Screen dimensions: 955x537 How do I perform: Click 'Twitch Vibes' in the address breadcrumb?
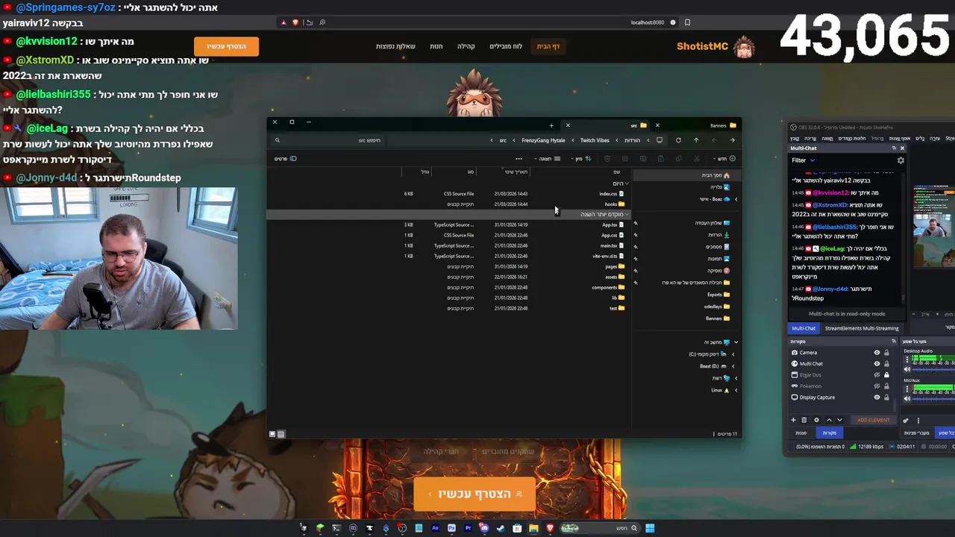[x=595, y=140]
